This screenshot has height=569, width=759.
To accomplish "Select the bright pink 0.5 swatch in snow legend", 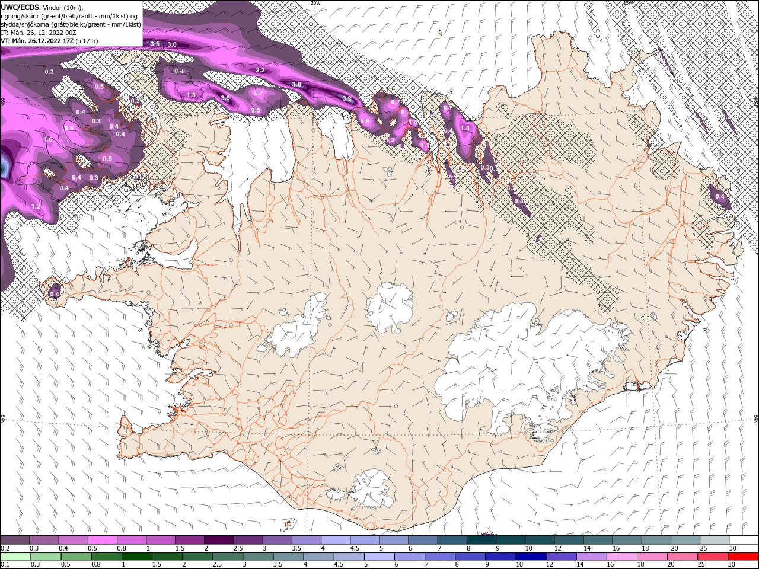I will pyautogui.click(x=103, y=540).
